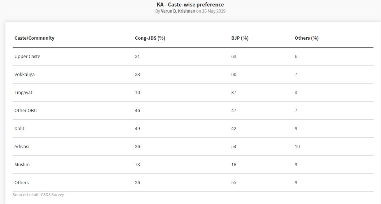Viewport: 381px width, 204px height.
Task: Click the chart title KA - Caste-wise preference
Action: 190,5
